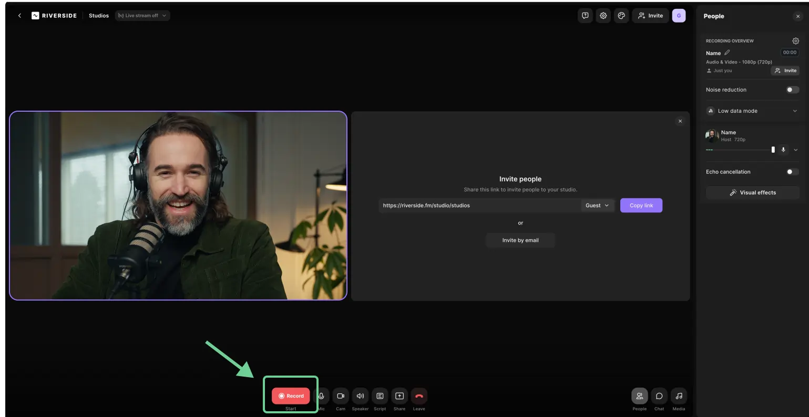Click the theme palette icon in the top bar
Viewport: 809px width, 417px height.
pyautogui.click(x=621, y=15)
